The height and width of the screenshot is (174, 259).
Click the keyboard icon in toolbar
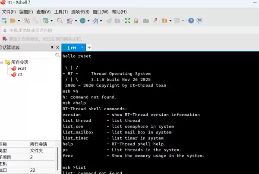(146, 21)
